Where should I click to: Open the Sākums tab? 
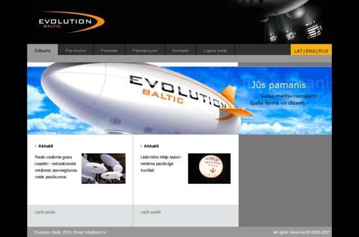(43, 50)
